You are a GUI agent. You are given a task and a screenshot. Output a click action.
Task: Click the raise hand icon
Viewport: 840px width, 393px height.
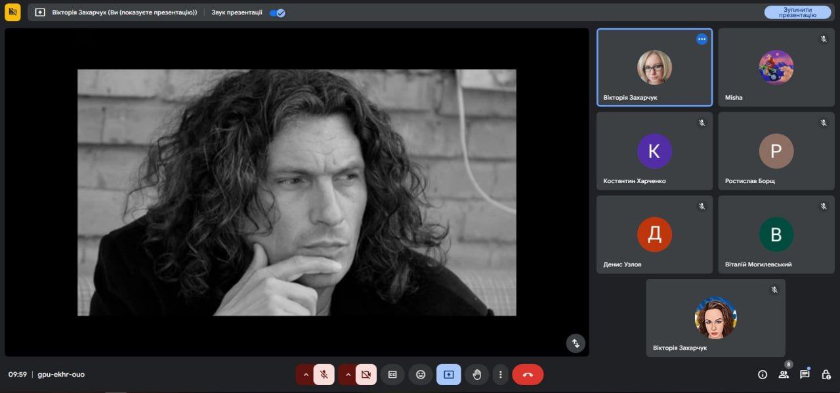pyautogui.click(x=477, y=375)
